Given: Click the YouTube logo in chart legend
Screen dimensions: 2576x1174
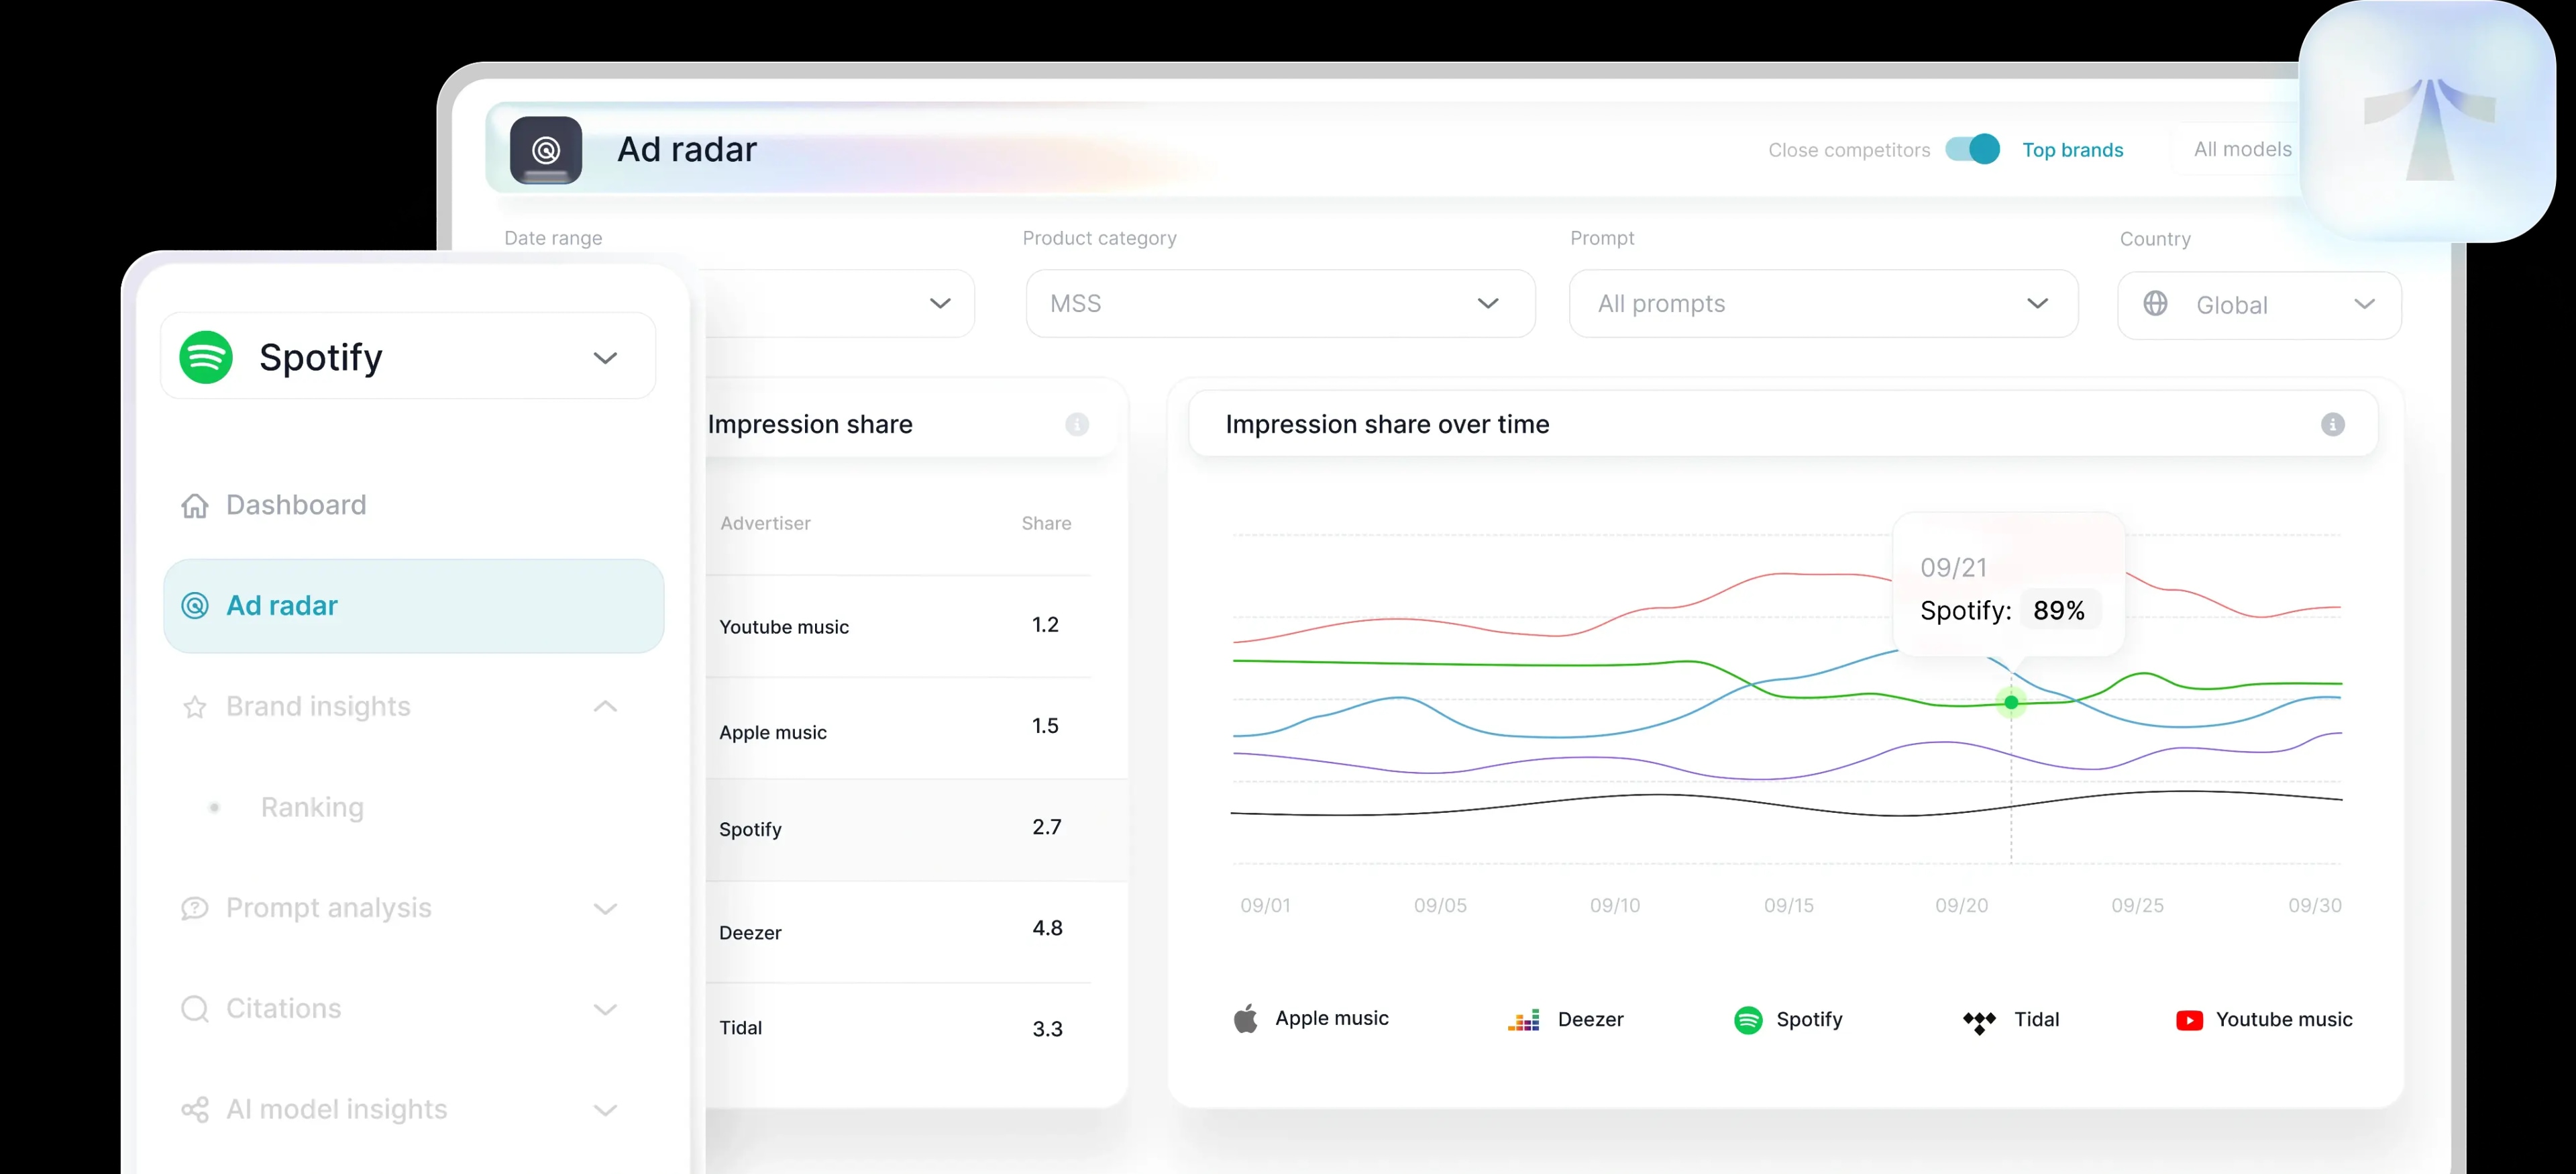Looking at the screenshot, I should click(2189, 1020).
